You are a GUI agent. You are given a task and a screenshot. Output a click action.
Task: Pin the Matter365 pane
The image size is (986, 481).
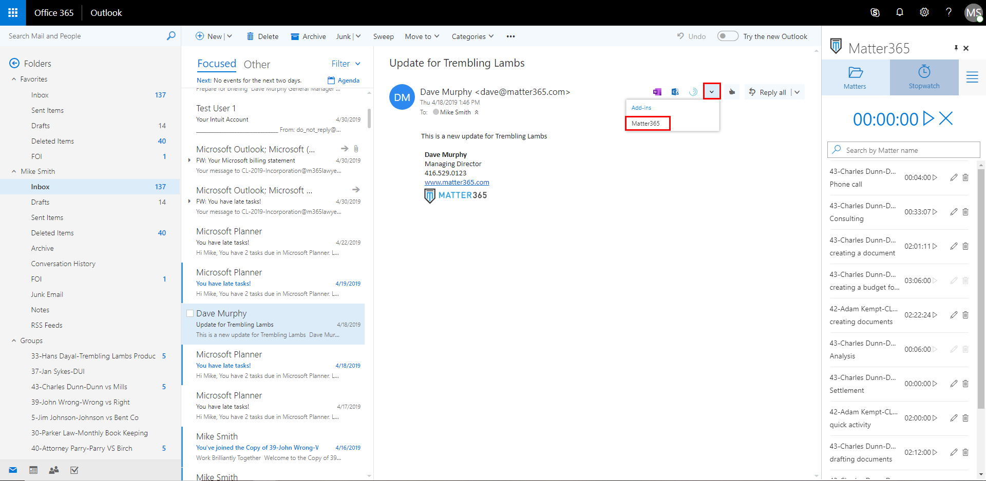956,48
